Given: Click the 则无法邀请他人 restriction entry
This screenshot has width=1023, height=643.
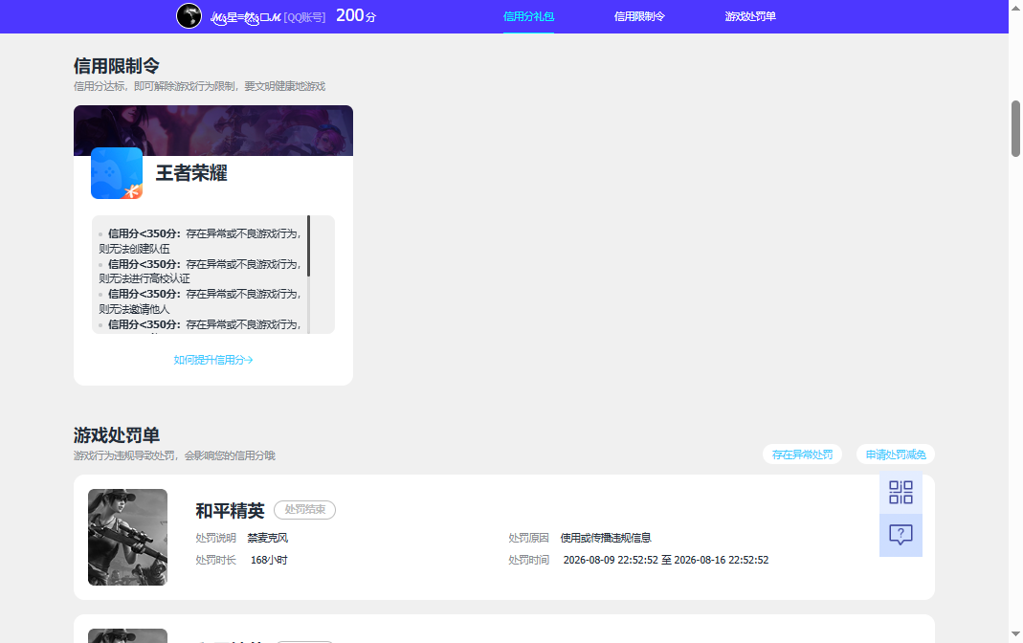Looking at the screenshot, I should pyautogui.click(x=134, y=309).
